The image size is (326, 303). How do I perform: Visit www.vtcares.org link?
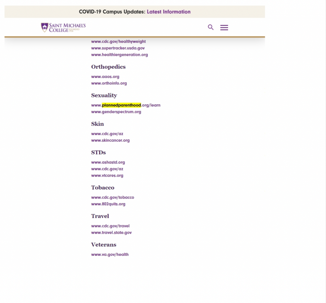tap(107, 175)
